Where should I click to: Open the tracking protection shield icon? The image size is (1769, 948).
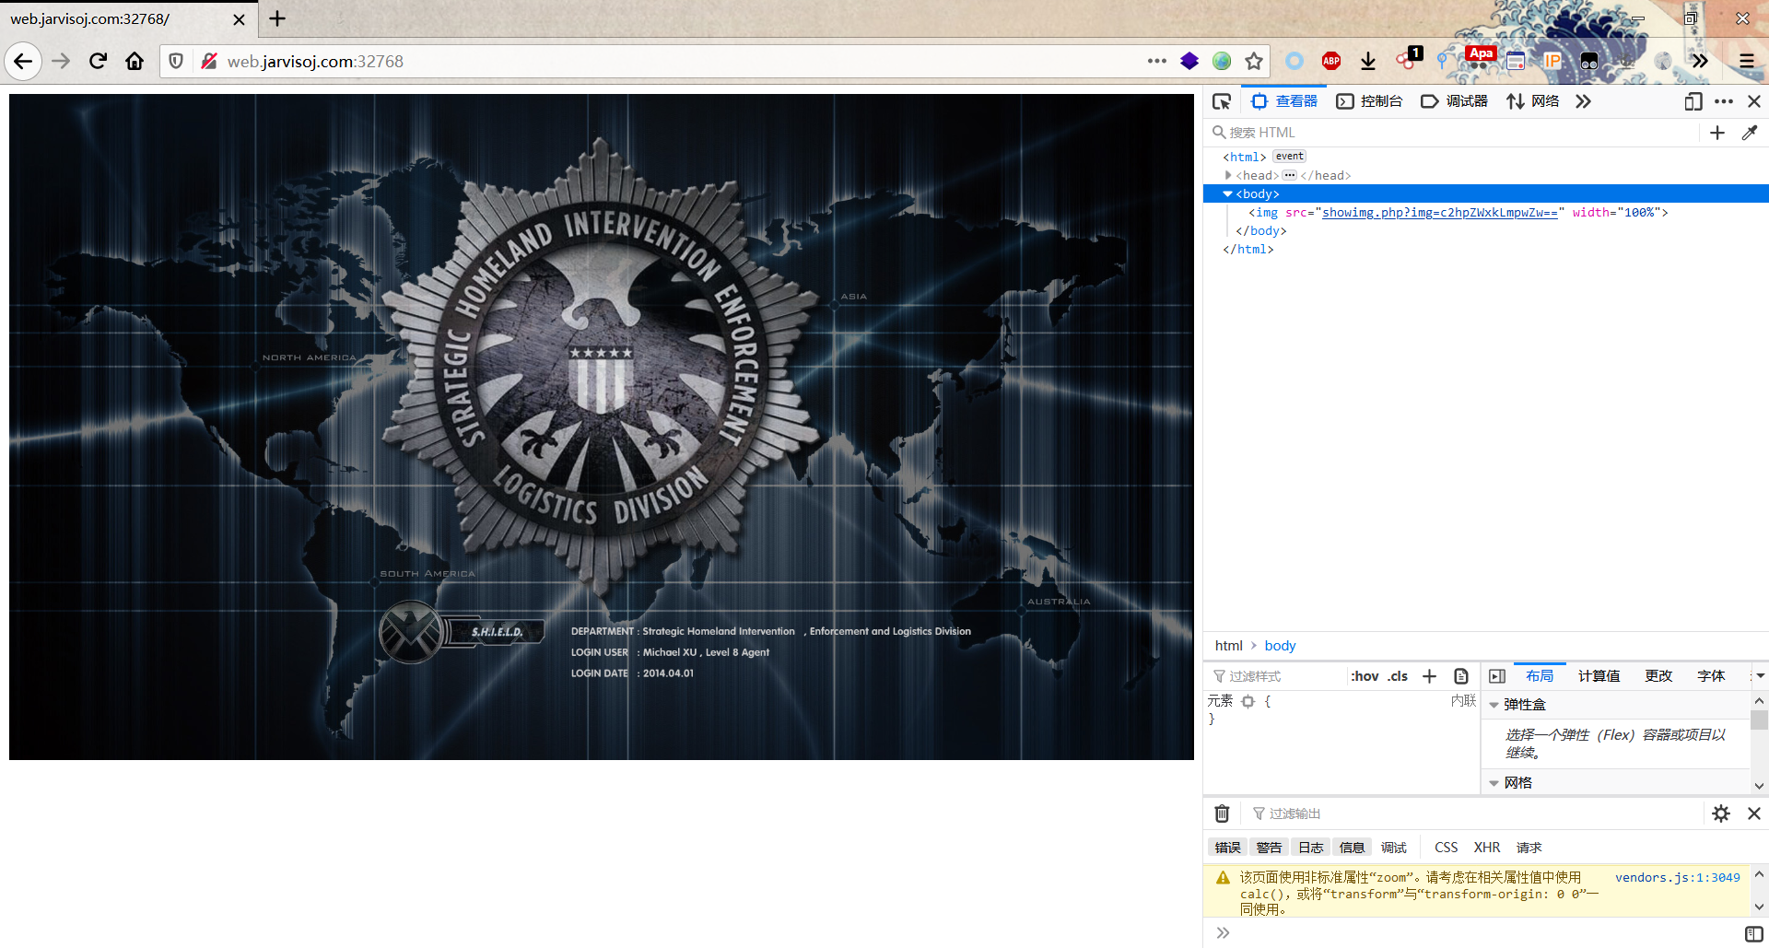[x=176, y=62]
